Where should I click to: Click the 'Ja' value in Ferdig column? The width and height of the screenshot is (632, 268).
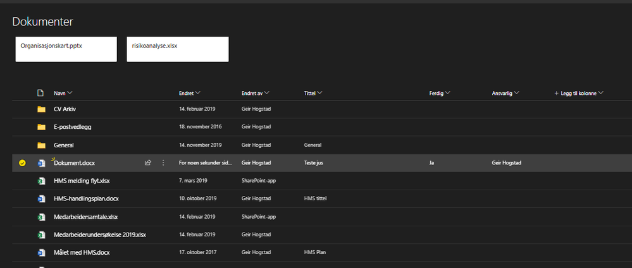click(431, 163)
